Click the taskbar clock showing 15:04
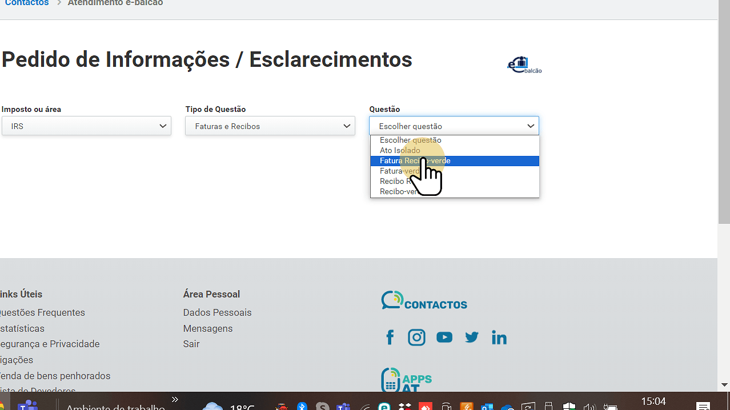The width and height of the screenshot is (730, 410). click(653, 401)
